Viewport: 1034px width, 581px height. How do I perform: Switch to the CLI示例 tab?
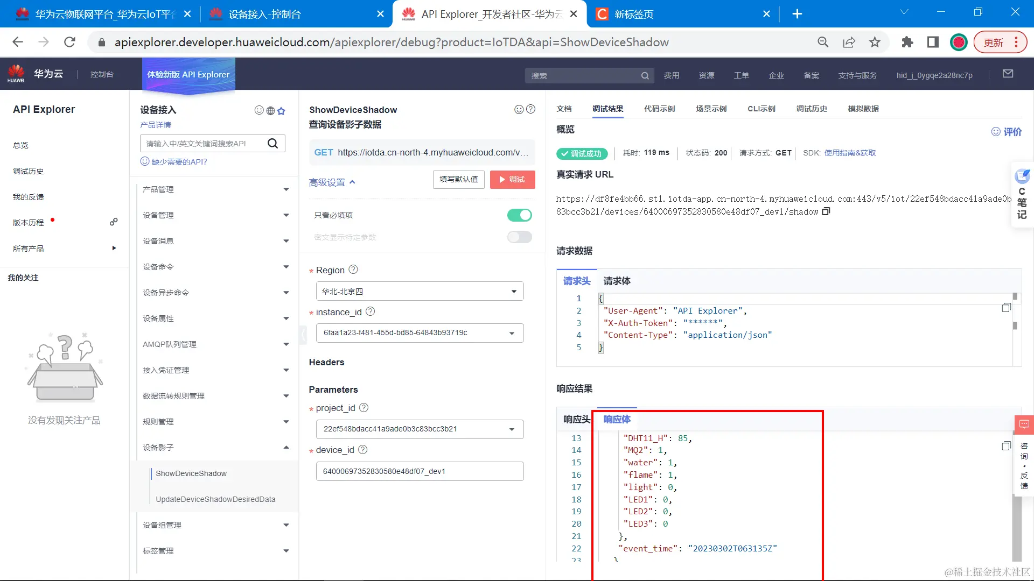[x=761, y=109]
